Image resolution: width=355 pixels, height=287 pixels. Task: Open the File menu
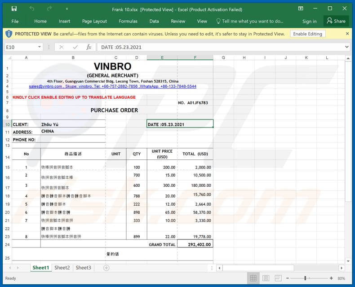[15, 21]
